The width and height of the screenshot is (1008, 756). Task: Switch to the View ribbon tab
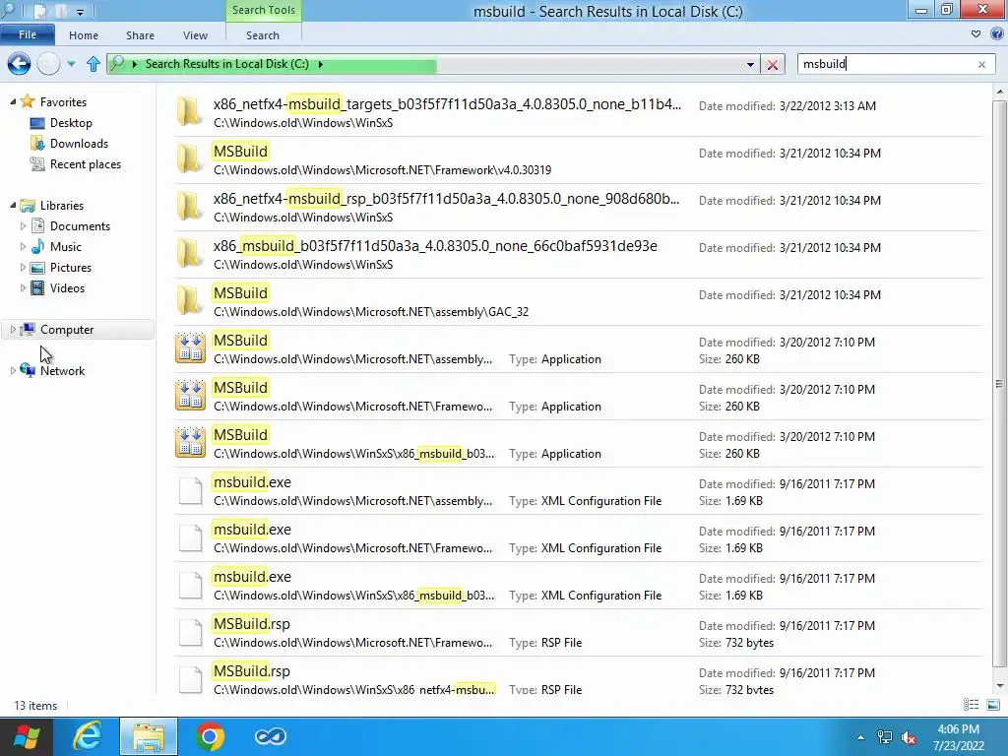[x=195, y=35]
